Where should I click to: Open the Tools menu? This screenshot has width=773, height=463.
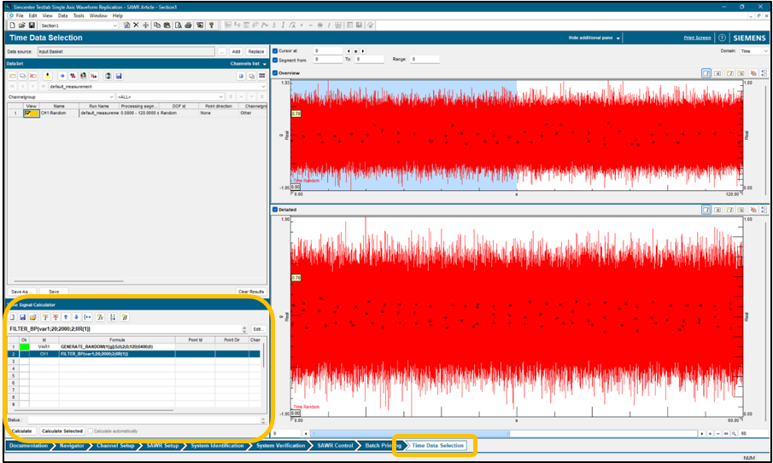pyautogui.click(x=79, y=15)
